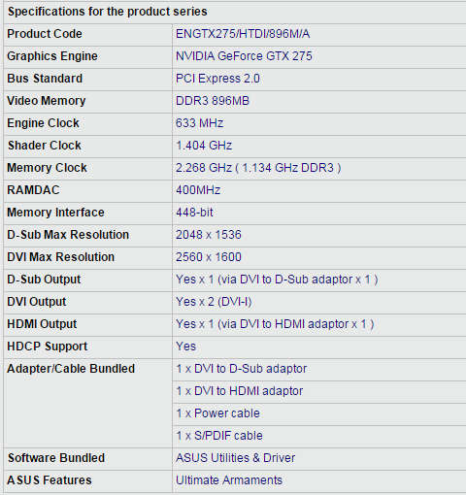Click the 448-bit memory interface value

[194, 213]
